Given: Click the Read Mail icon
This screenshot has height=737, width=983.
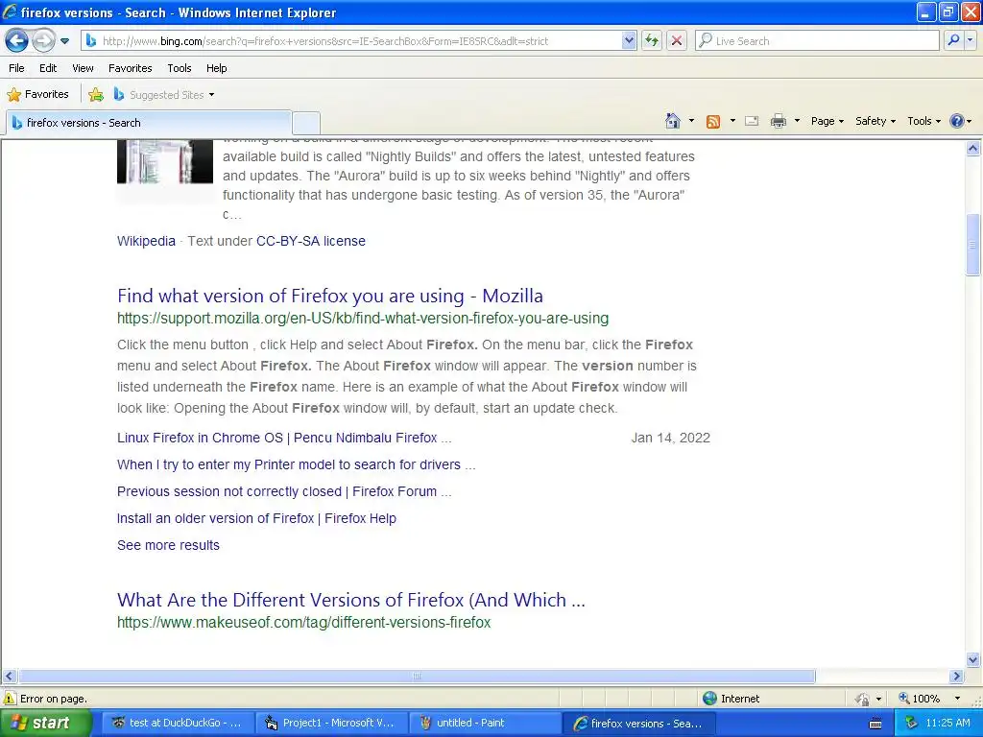Looking at the screenshot, I should point(752,121).
